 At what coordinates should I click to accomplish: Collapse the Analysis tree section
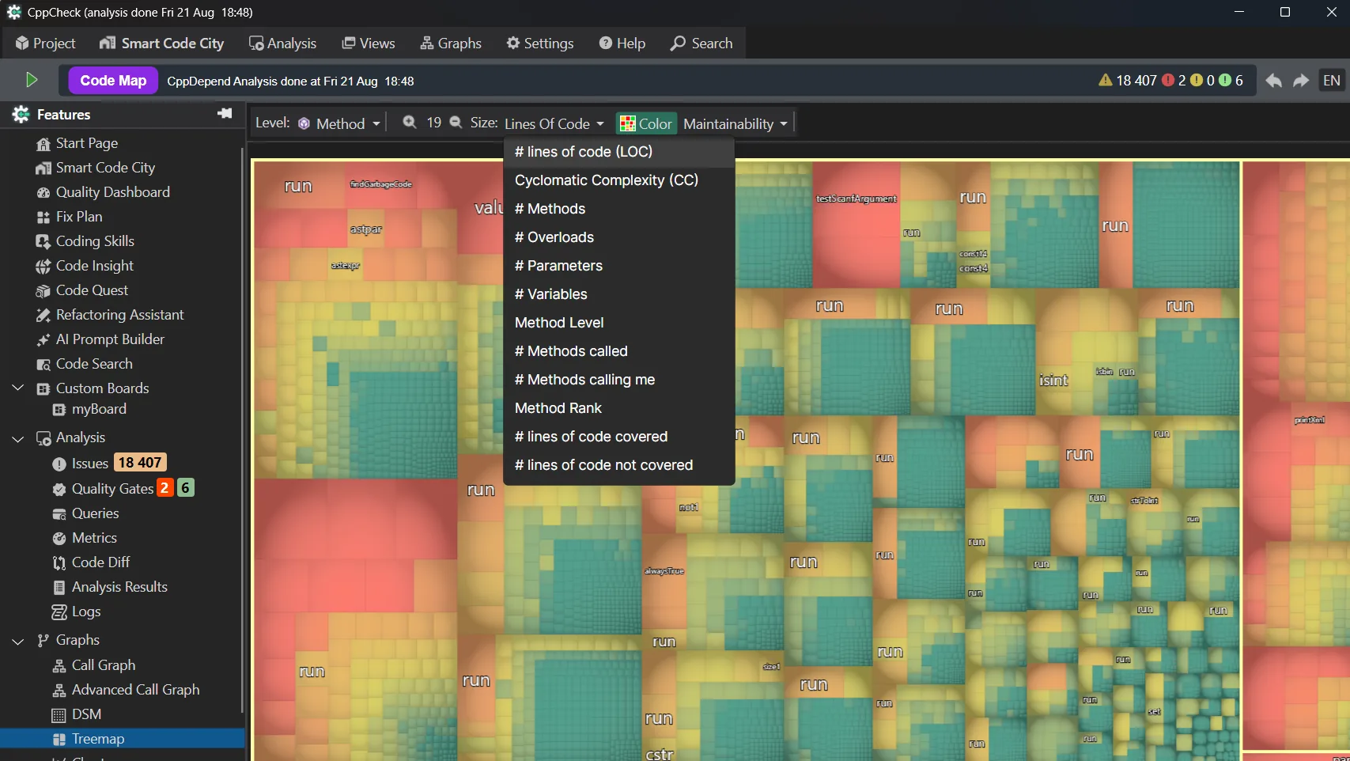coord(17,438)
